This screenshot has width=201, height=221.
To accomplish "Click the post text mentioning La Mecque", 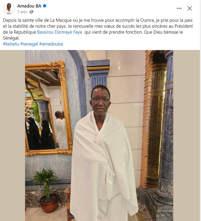I will tap(98, 29).
